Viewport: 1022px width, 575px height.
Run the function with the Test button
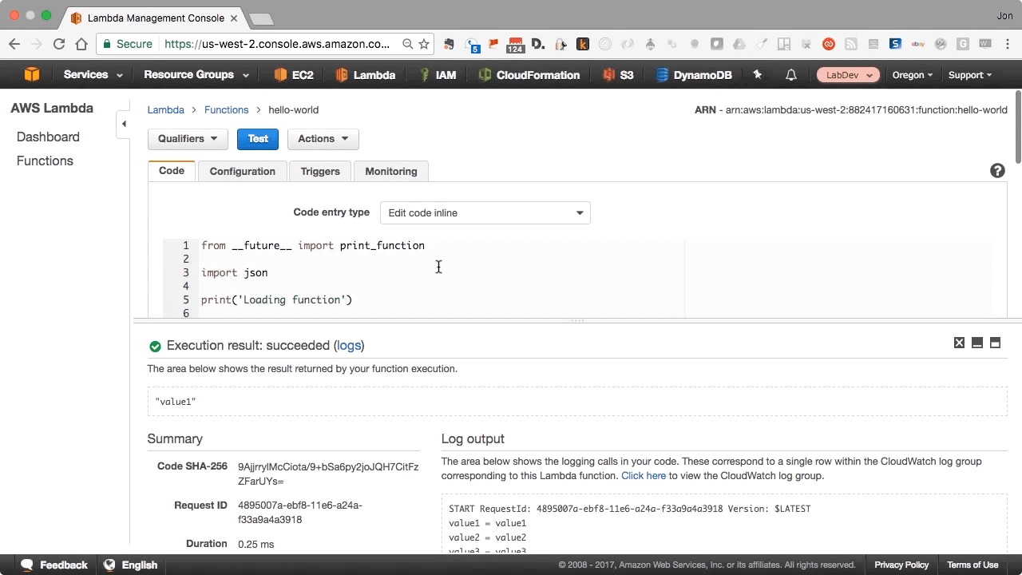(x=257, y=138)
